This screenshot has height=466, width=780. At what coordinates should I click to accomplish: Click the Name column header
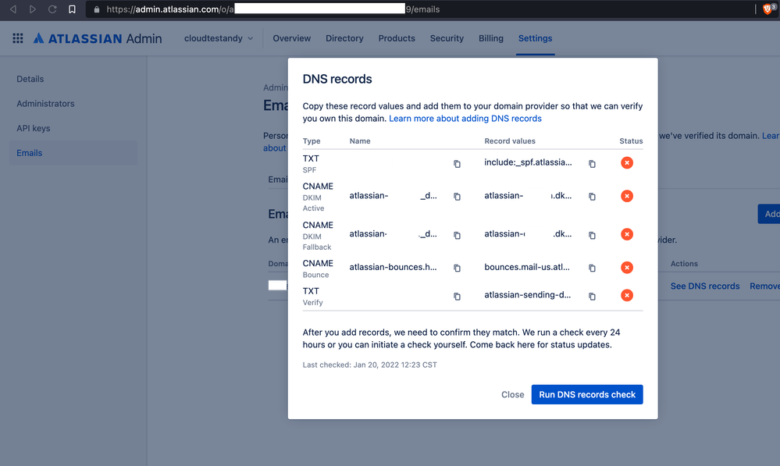[x=360, y=141]
